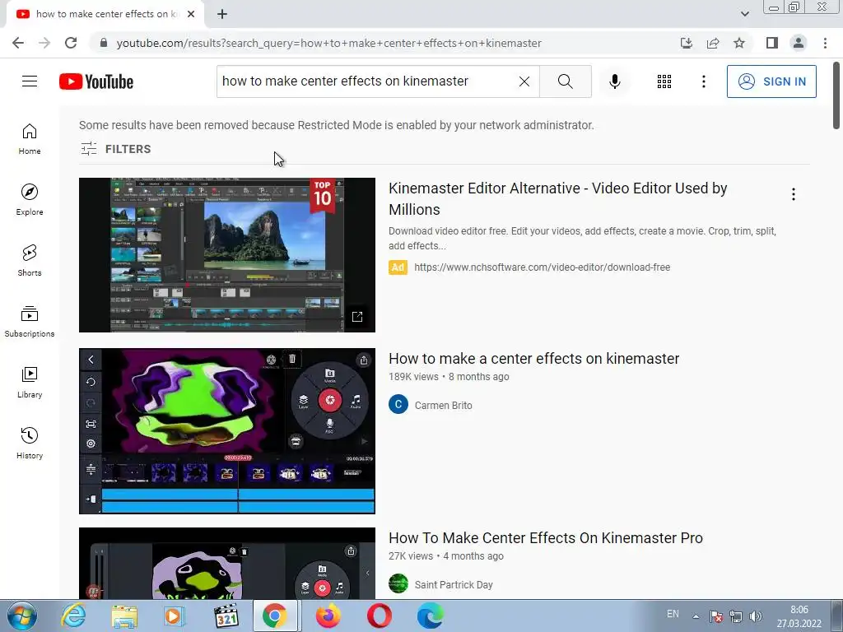Launch Internet Explorer from taskbar
Screen dimensions: 843x632
(x=73, y=616)
